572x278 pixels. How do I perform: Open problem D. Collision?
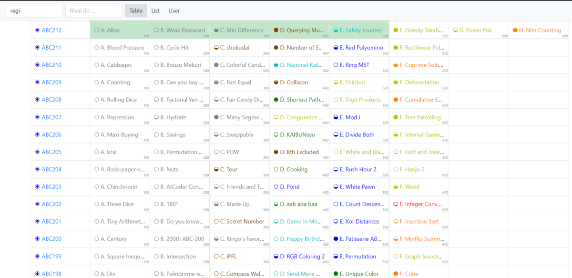pyautogui.click(x=294, y=82)
